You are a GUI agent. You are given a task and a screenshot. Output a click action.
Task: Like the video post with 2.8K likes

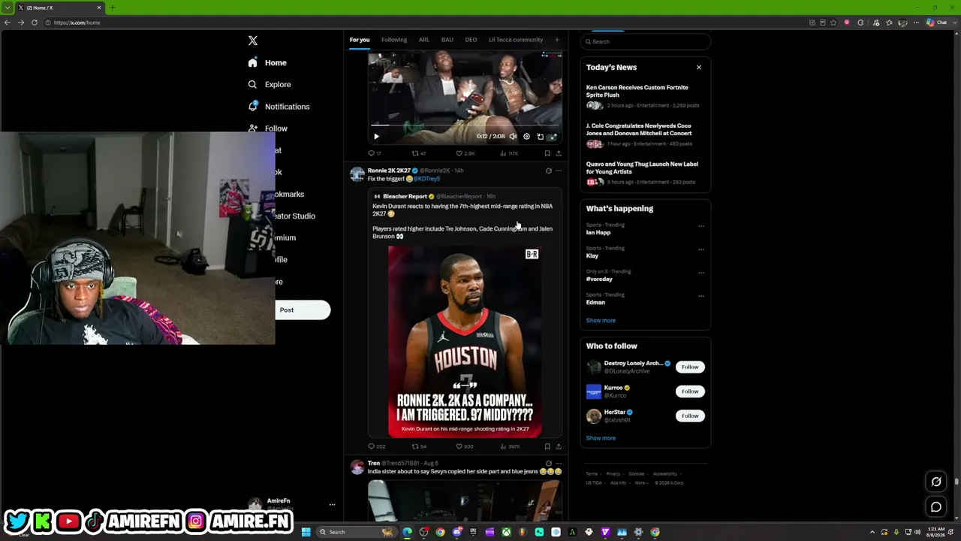point(465,153)
